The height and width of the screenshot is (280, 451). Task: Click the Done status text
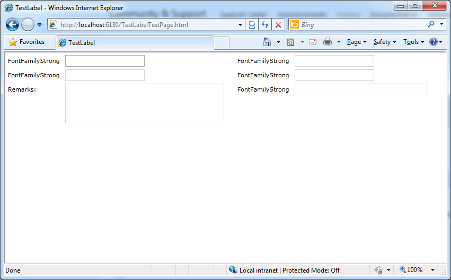click(x=13, y=270)
